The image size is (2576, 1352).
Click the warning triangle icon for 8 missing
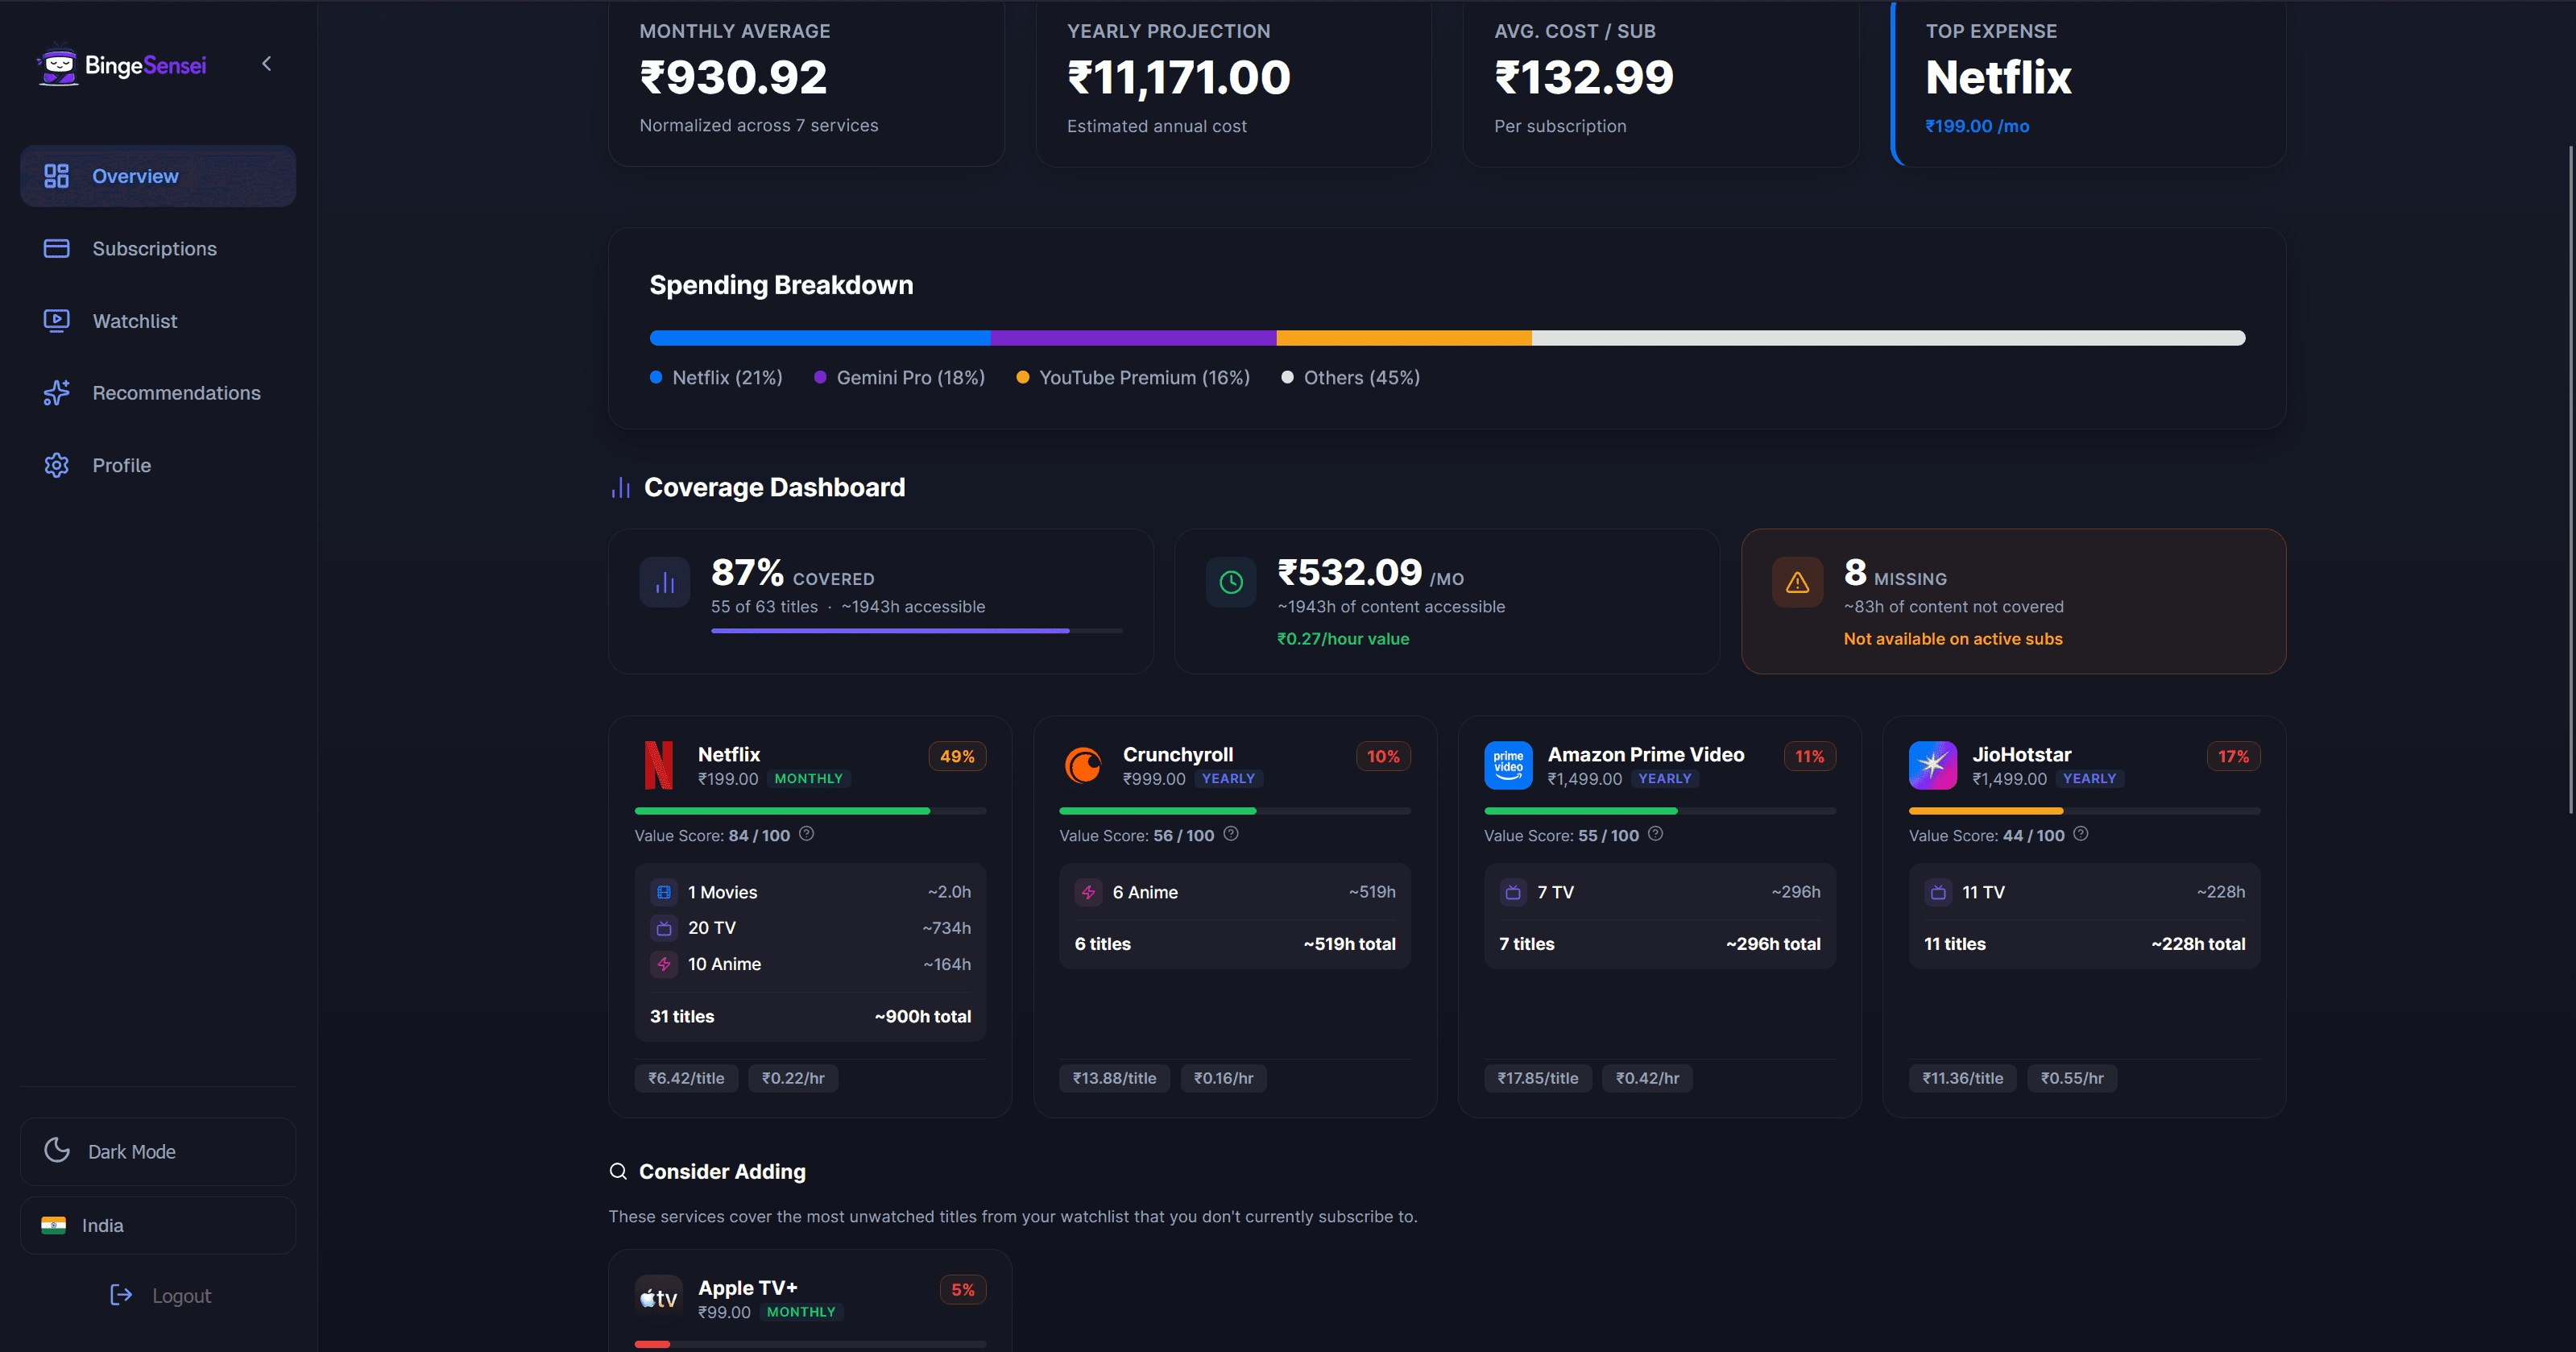click(x=1797, y=583)
